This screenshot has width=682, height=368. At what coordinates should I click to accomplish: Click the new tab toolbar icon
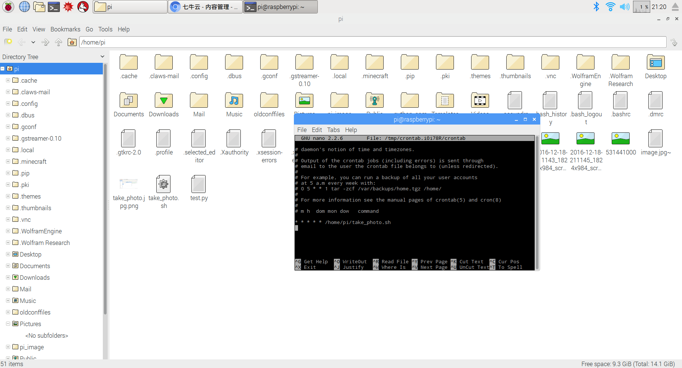(x=8, y=42)
